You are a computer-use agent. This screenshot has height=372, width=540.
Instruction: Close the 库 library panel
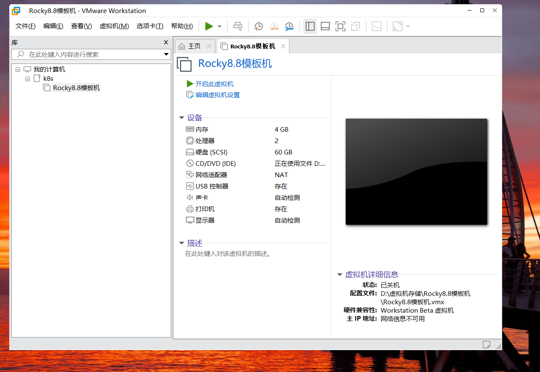(x=166, y=43)
